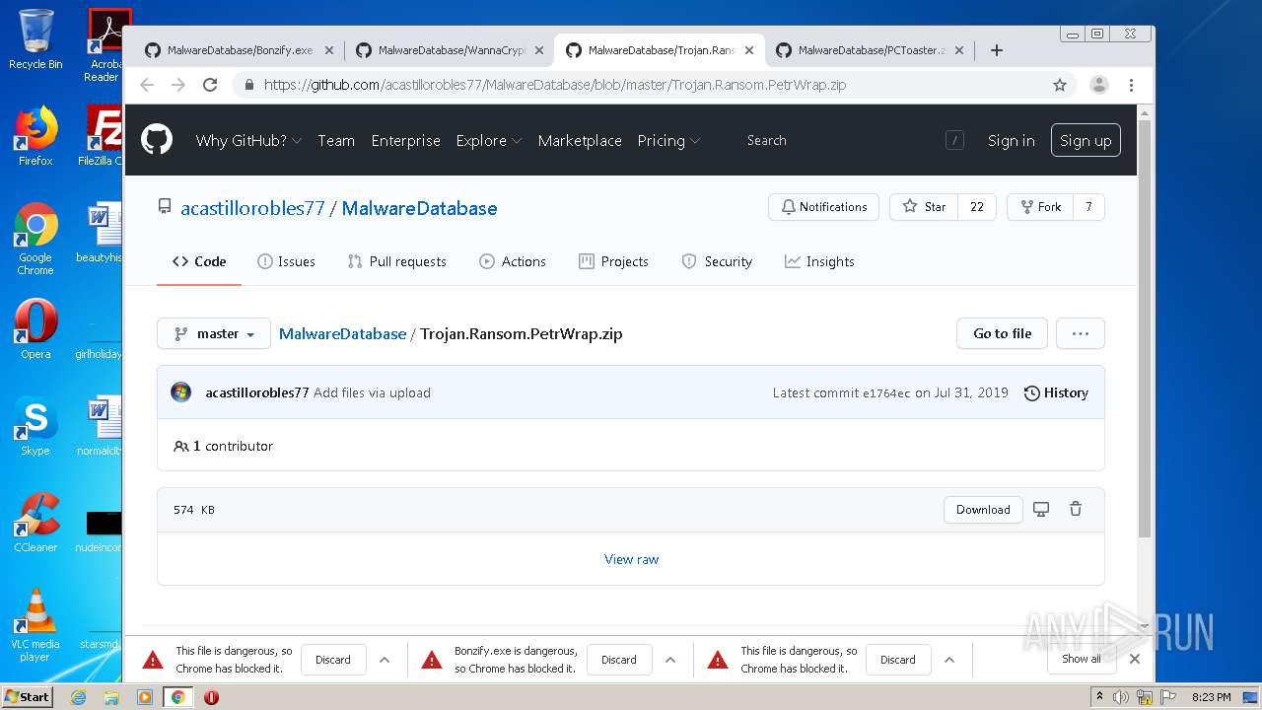This screenshot has width=1262, height=710.
Task: Go forward using browser forward arrow
Action: click(x=178, y=85)
